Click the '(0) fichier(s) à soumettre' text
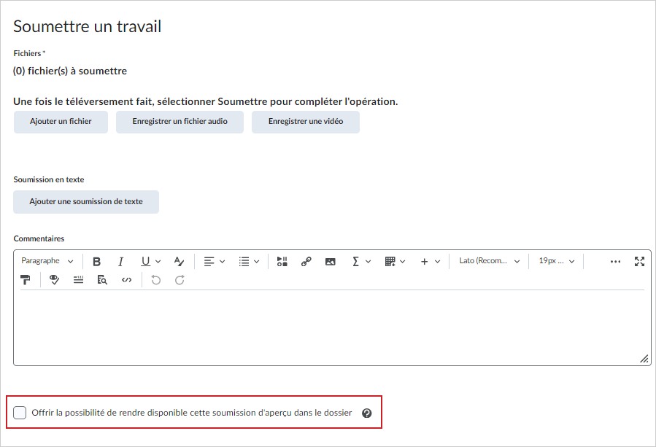Screen dimensions: 656x447 (x=70, y=71)
